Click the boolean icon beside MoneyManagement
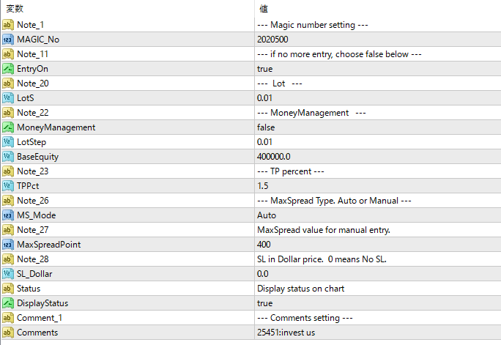 pos(8,127)
